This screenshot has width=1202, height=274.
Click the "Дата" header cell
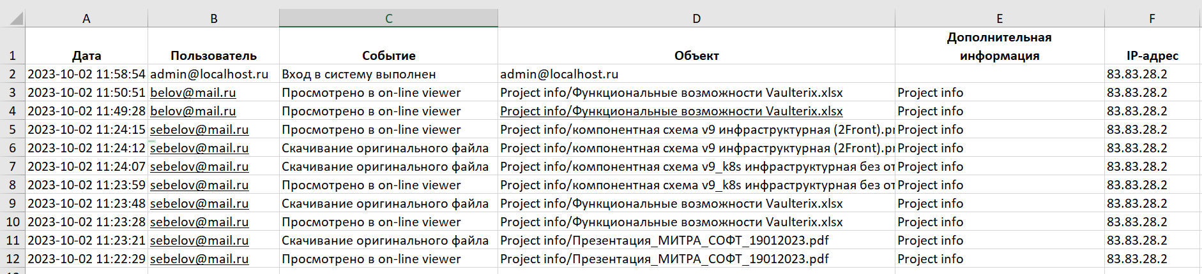pyautogui.click(x=86, y=55)
